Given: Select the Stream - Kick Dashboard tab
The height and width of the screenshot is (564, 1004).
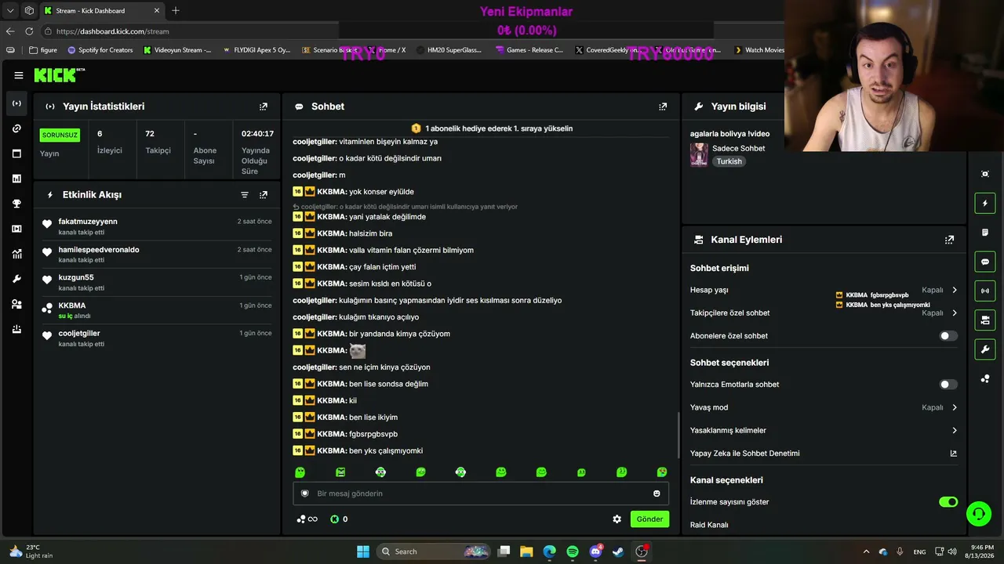Looking at the screenshot, I should pyautogui.click(x=102, y=11).
